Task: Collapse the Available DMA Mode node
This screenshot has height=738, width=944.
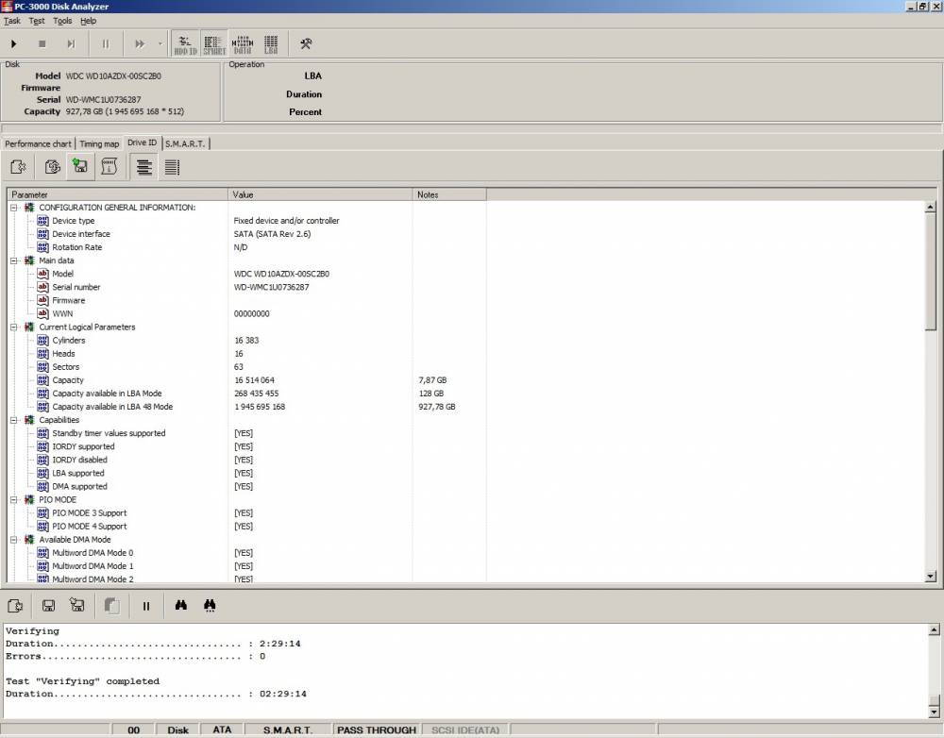Action: [14, 540]
